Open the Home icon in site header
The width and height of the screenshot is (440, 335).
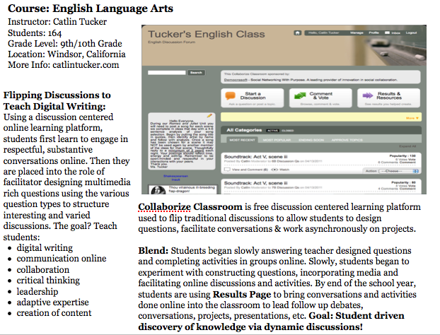pyautogui.click(x=297, y=33)
